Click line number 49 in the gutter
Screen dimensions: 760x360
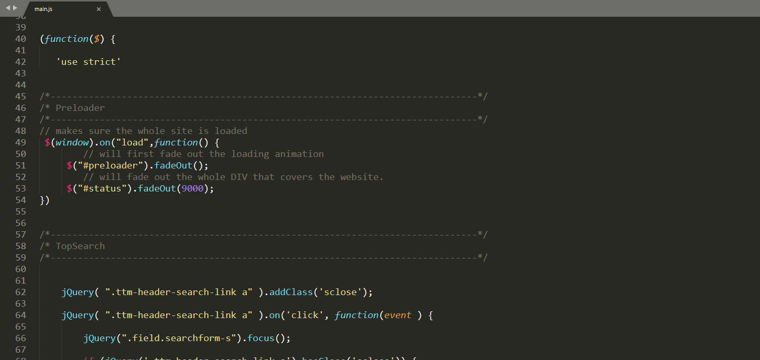point(20,142)
